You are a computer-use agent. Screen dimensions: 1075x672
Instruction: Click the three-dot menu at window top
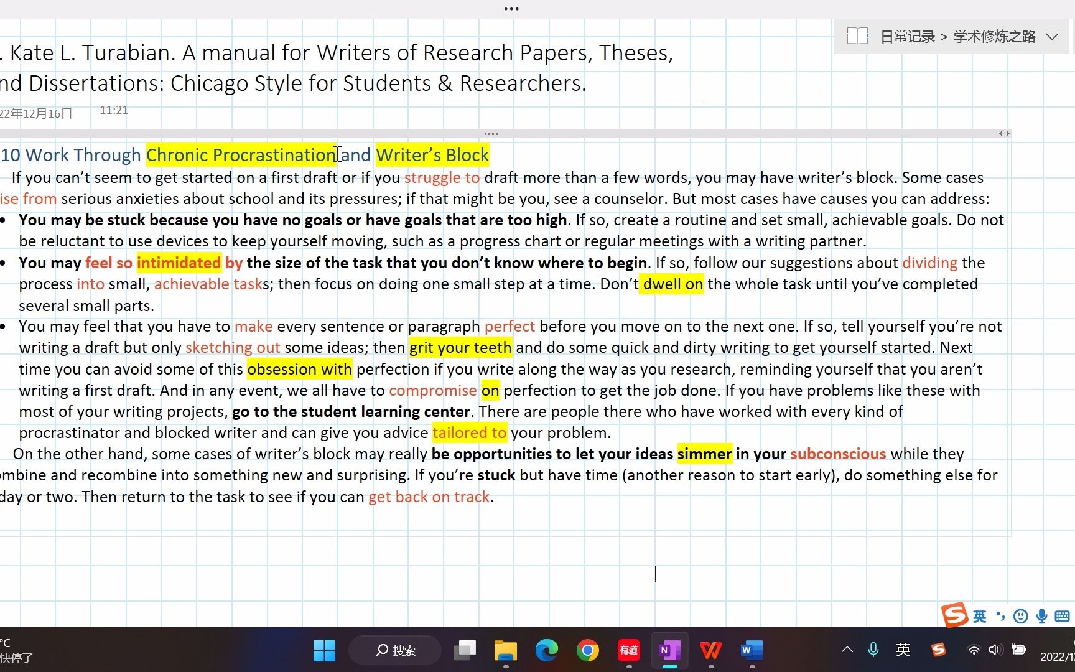pyautogui.click(x=511, y=9)
